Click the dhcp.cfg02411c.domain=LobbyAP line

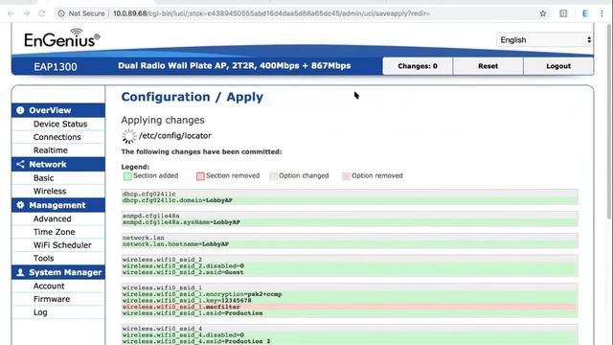[x=350, y=200]
